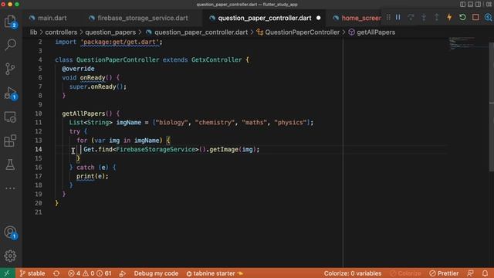This screenshot has width=494, height=278.
Task: Click the debug Step Out button
Action: (x=437, y=17)
